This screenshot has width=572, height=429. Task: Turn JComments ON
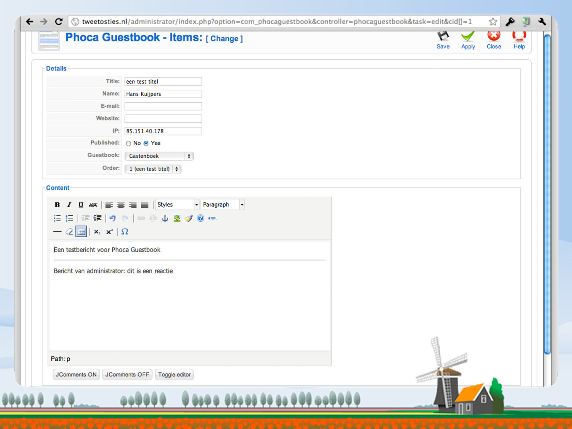coord(76,375)
